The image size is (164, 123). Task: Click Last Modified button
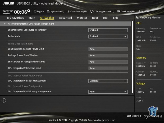pos(134,116)
